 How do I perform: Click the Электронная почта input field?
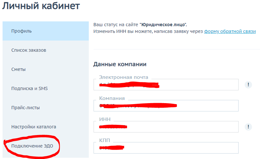(x=166, y=85)
